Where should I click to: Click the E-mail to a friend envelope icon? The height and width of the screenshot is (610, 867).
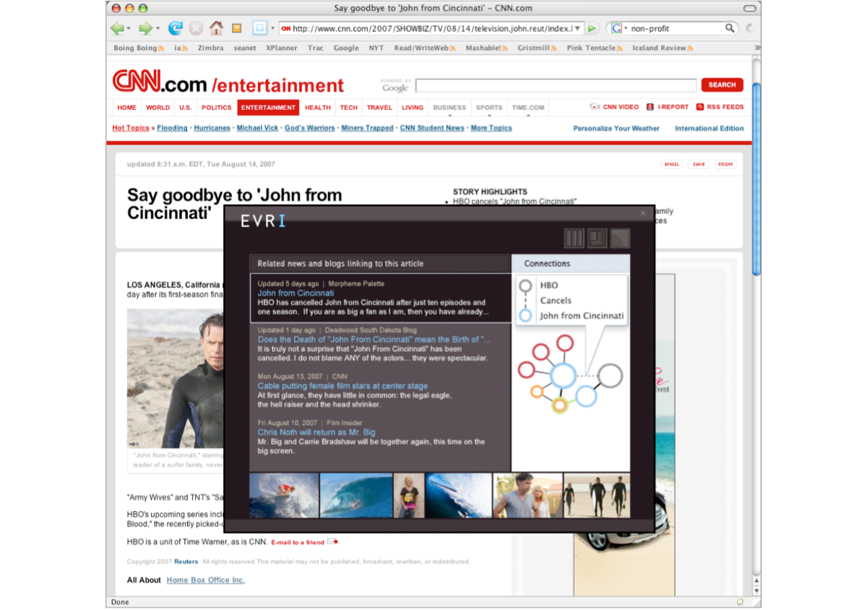point(332,541)
